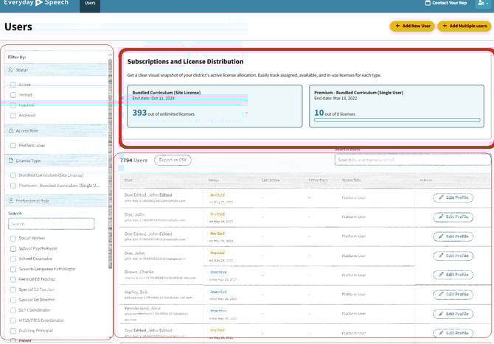
Task: Click the filter panel scrollbar
Action: pos(110,164)
